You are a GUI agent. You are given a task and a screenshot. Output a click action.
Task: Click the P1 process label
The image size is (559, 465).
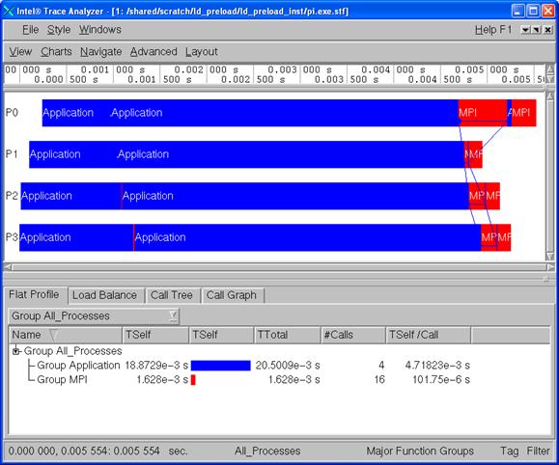pos(12,154)
